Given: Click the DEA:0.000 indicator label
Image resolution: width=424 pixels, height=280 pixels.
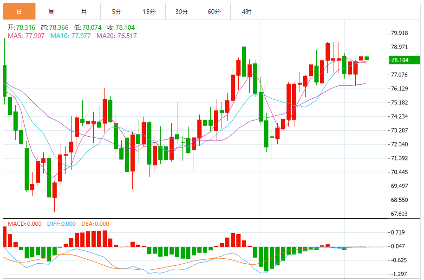Looking at the screenshot, I should point(95,224).
